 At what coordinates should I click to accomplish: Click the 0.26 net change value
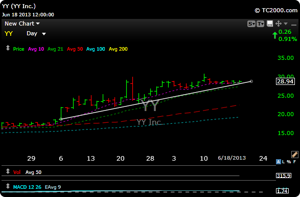(285, 32)
